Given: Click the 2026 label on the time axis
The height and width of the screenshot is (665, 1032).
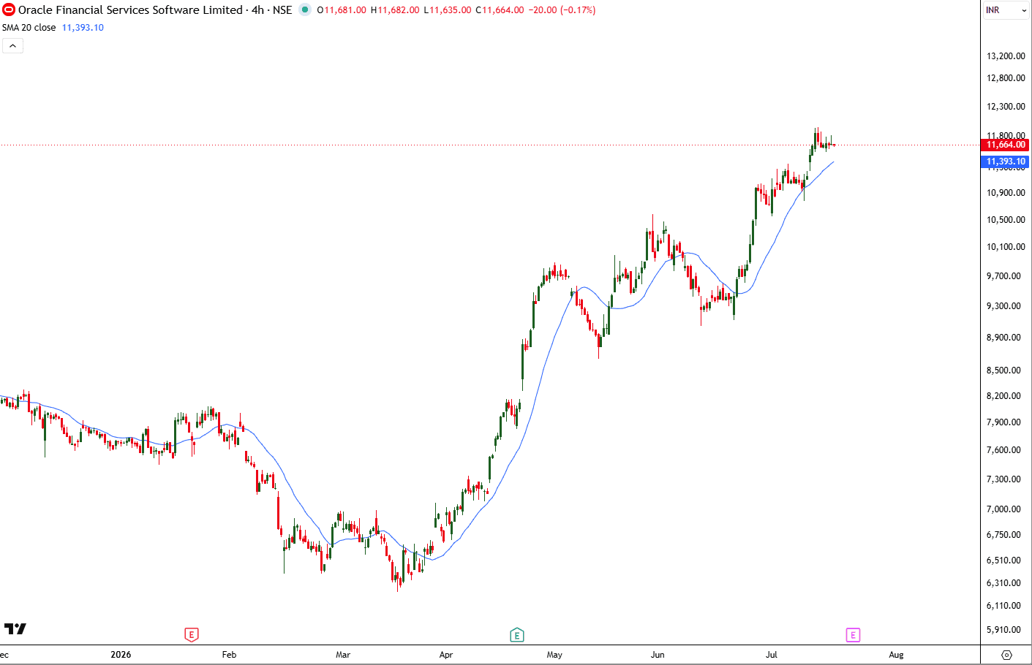Looking at the screenshot, I should pos(121,655).
